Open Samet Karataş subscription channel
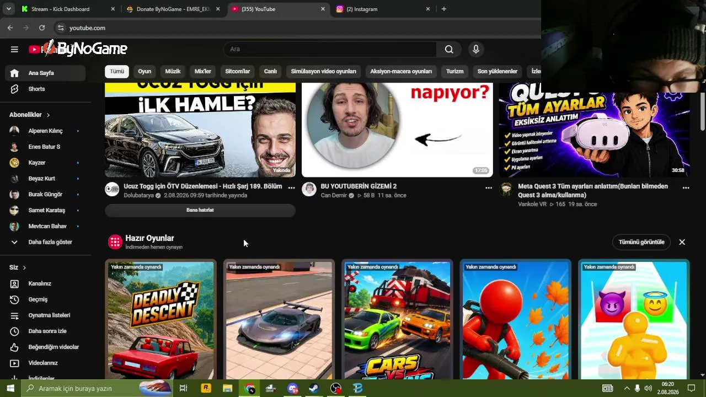 45,210
